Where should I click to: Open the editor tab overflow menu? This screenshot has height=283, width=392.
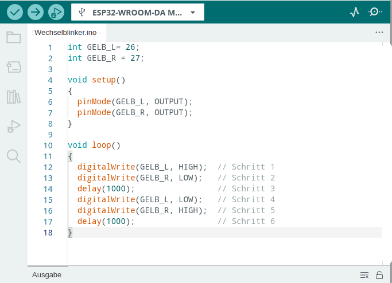click(x=379, y=33)
